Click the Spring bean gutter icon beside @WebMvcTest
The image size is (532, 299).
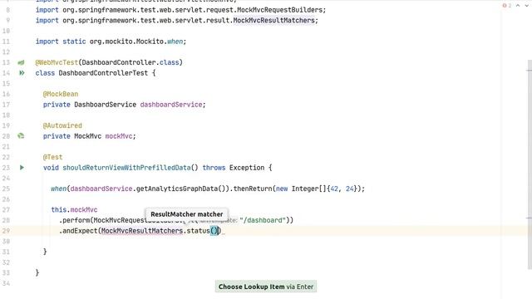coord(21,62)
